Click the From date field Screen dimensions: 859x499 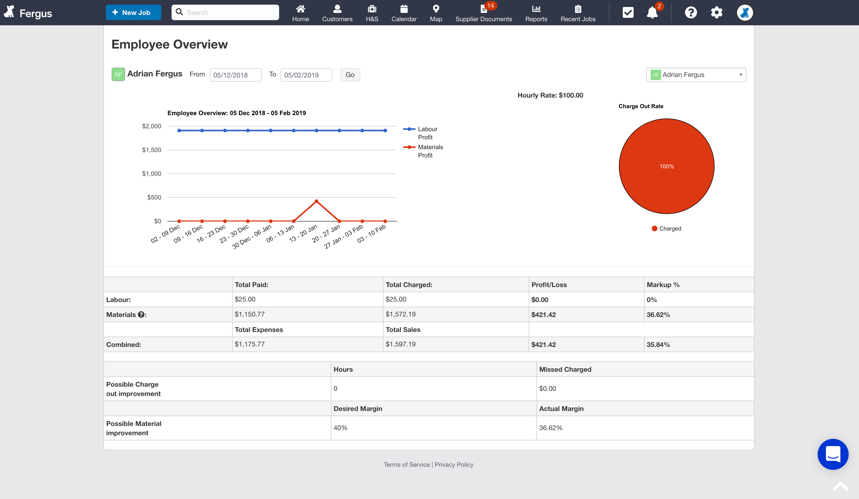(235, 75)
